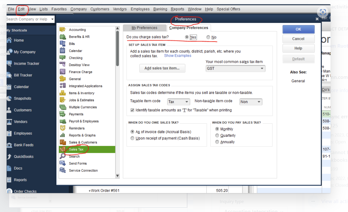Screen dimensions: 348x212
Task: Open the Payments preference icon
Action: tap(62, 114)
